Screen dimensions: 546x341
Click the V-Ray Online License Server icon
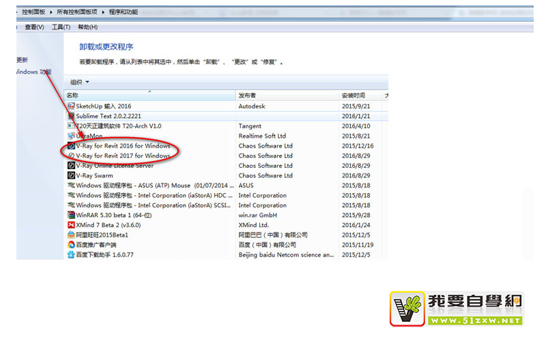click(x=71, y=166)
